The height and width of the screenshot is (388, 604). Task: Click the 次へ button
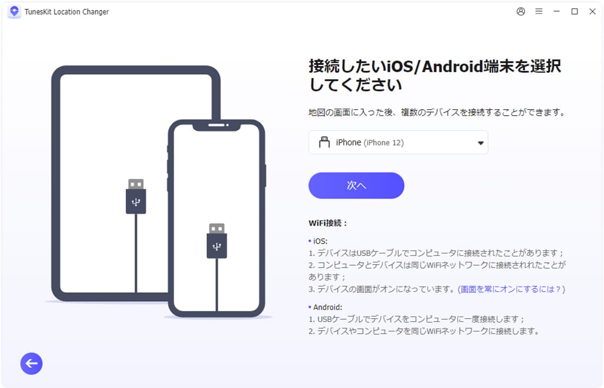tap(356, 185)
